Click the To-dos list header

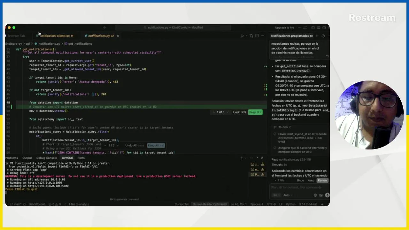click(284, 127)
